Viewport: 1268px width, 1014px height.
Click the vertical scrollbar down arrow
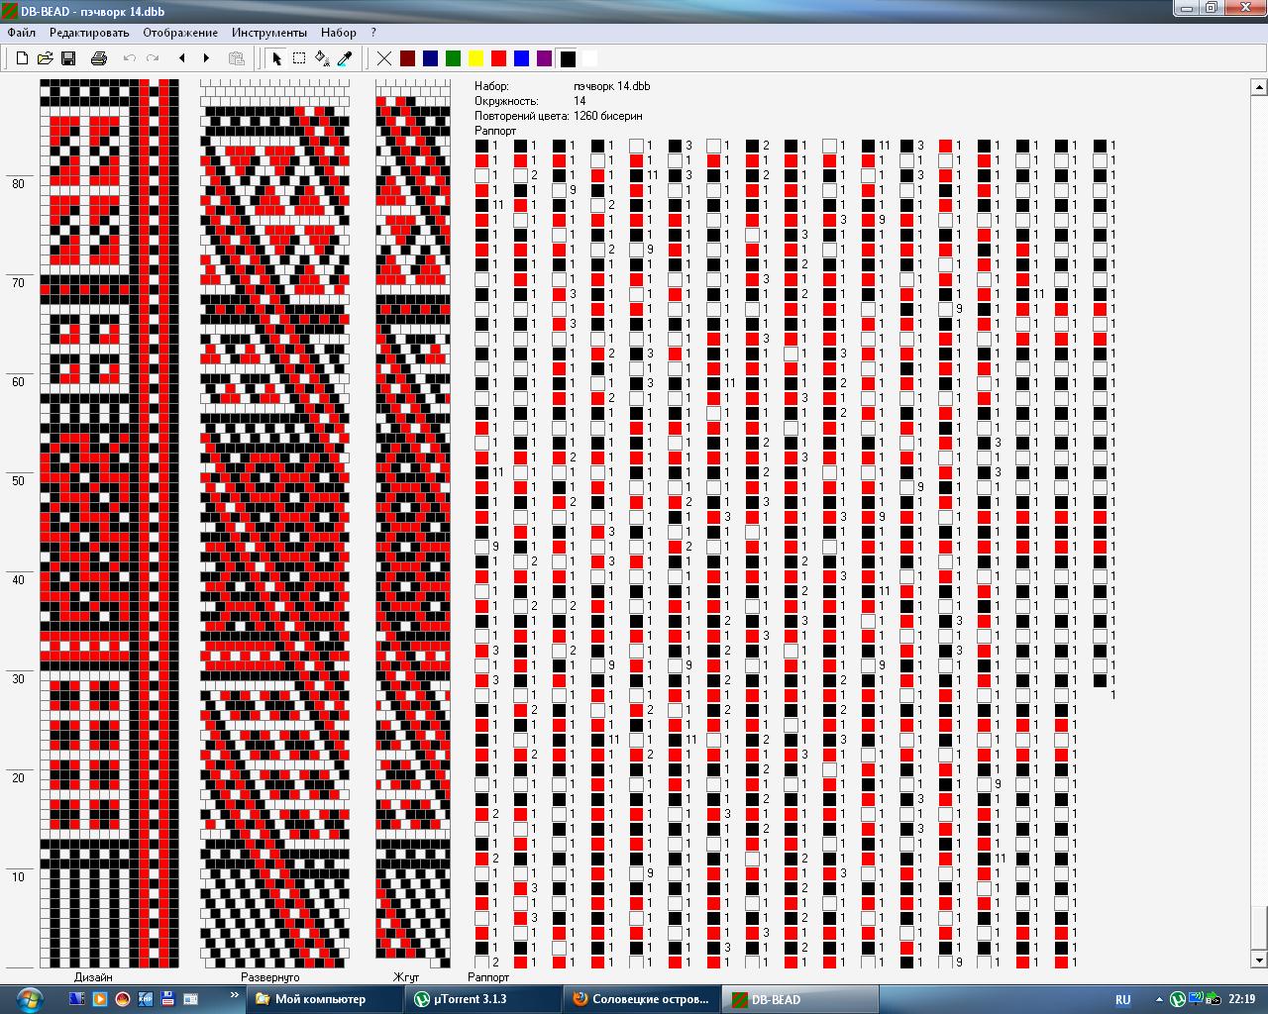(x=1259, y=960)
